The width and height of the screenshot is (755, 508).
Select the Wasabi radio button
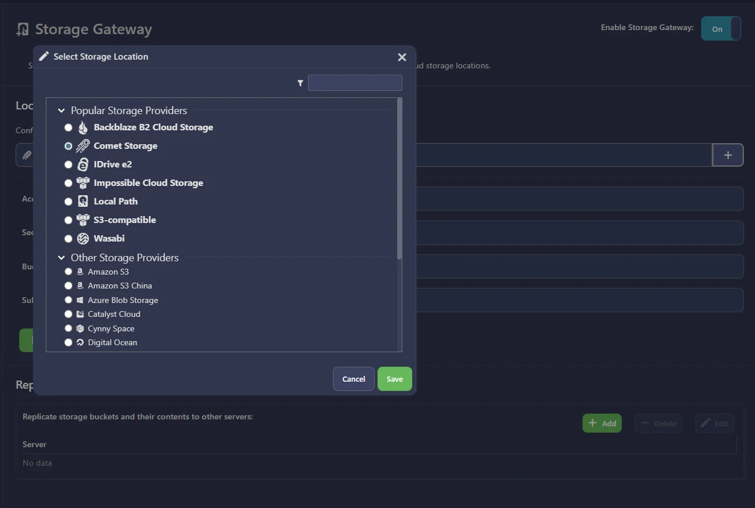click(68, 239)
